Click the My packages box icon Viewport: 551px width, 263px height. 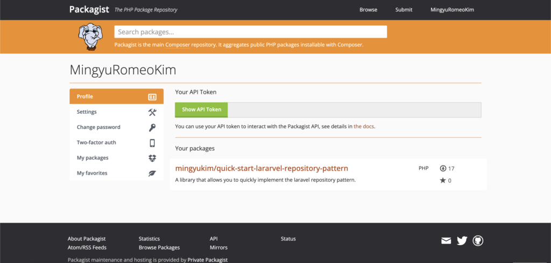152,158
